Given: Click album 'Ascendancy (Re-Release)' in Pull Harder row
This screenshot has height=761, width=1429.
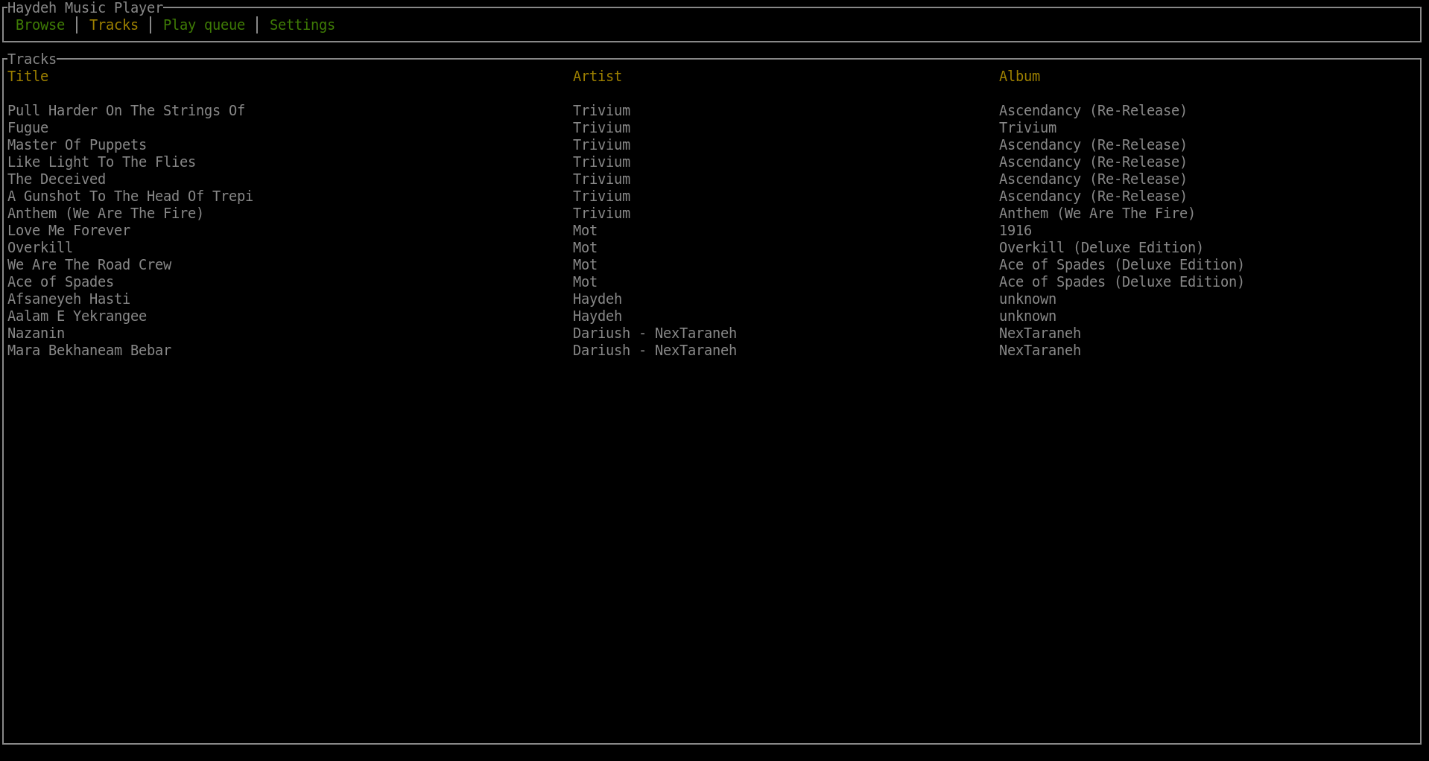Looking at the screenshot, I should pos(1093,110).
